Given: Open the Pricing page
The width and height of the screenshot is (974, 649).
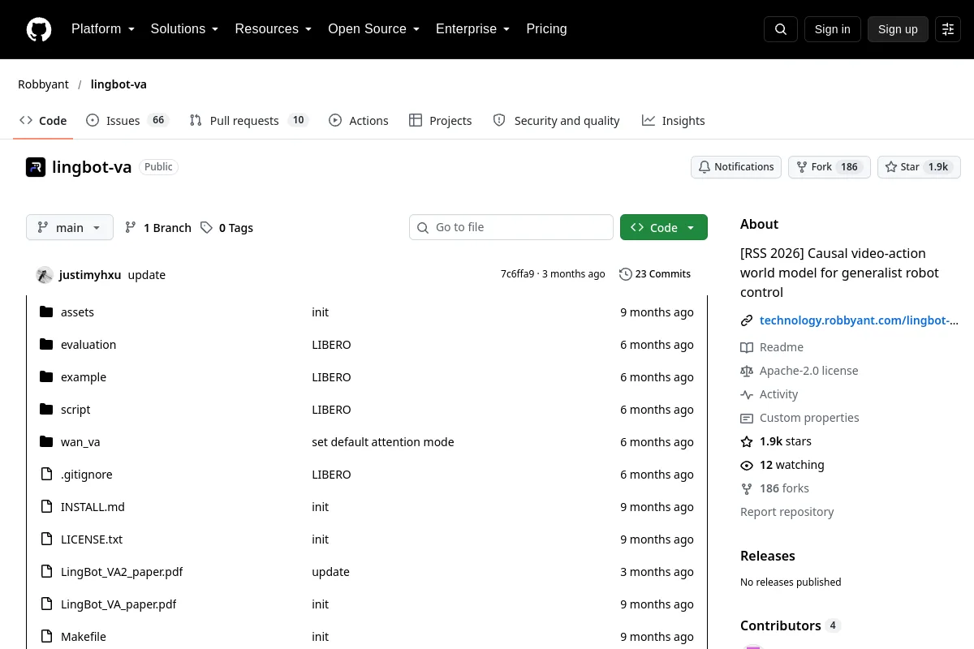Looking at the screenshot, I should click(x=546, y=29).
